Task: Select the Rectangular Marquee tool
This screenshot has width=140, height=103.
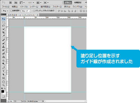Action: pyautogui.click(x=4, y=22)
